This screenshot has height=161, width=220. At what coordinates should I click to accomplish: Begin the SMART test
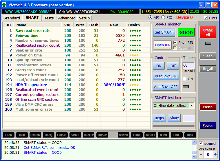point(159,118)
